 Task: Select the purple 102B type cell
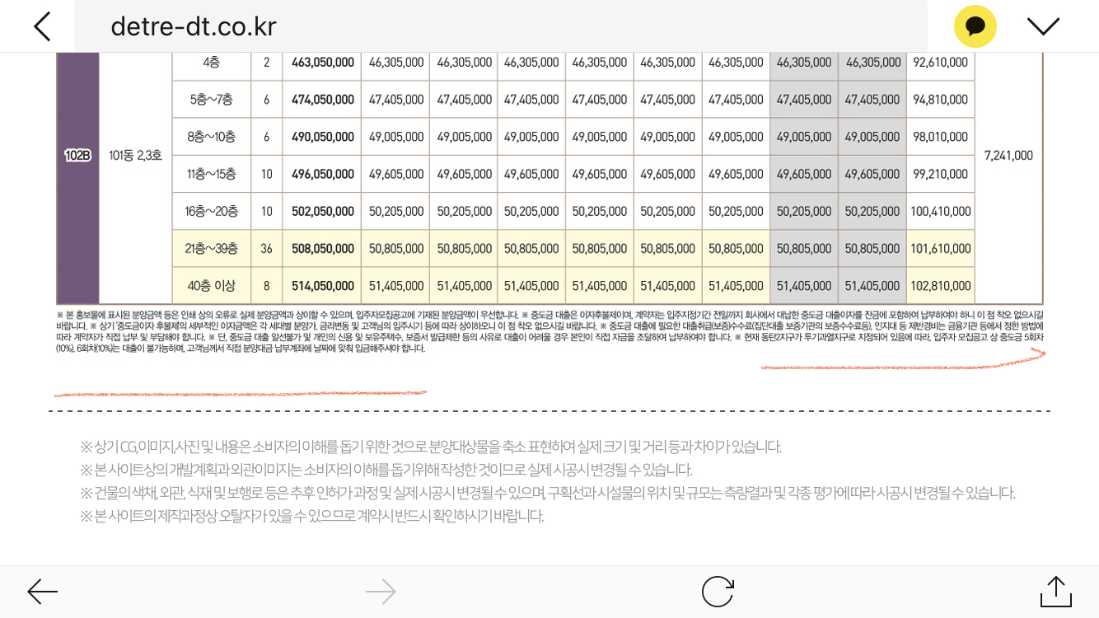(x=77, y=155)
